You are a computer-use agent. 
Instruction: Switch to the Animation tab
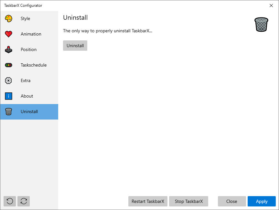pyautogui.click(x=29, y=34)
